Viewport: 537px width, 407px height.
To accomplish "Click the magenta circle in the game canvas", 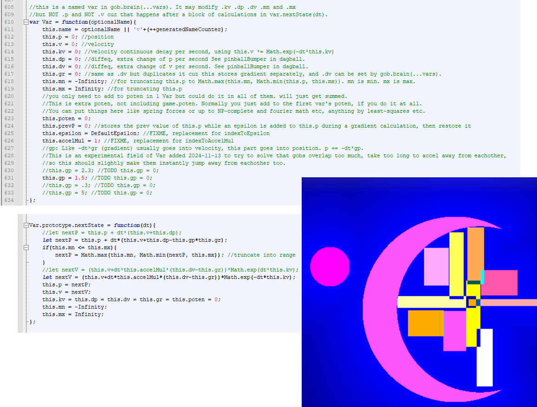I will [330, 267].
